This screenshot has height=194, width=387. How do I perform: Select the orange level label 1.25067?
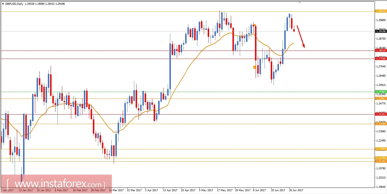(x=381, y=98)
